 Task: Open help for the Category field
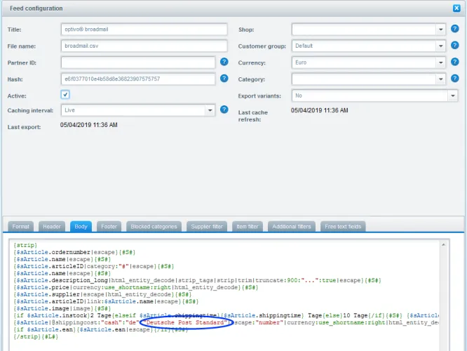click(x=454, y=79)
